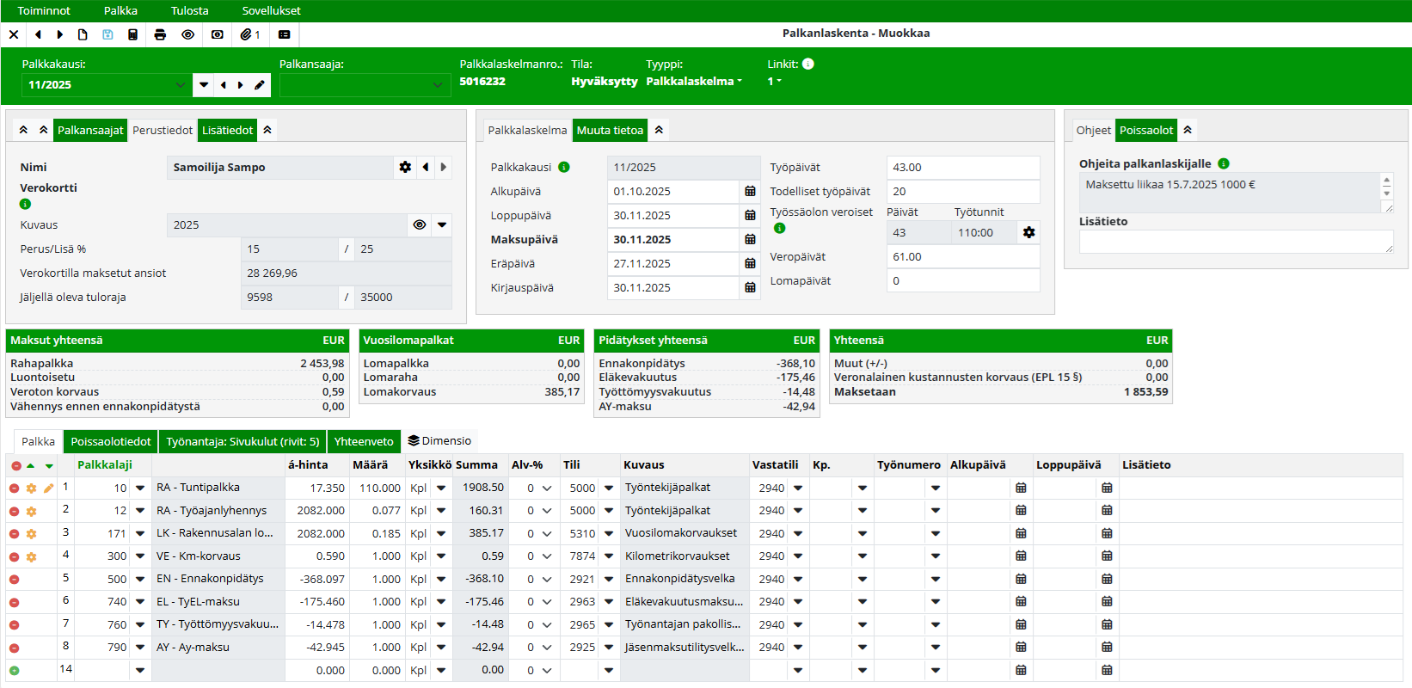This screenshot has height=688, width=1412.
Task: Open the Tulosta menu
Action: (189, 10)
